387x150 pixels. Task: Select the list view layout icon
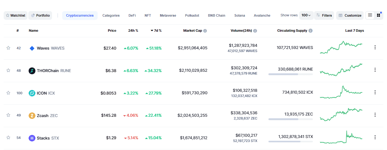(x=370, y=15)
